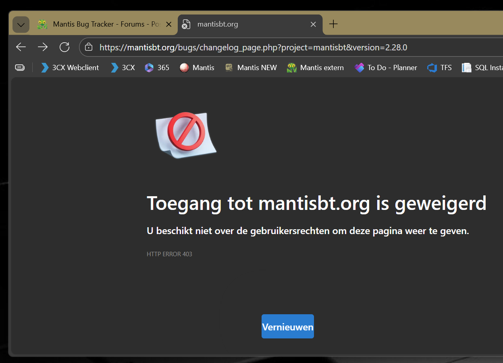
Task: Open the Mantis bookmark
Action: [x=197, y=67]
